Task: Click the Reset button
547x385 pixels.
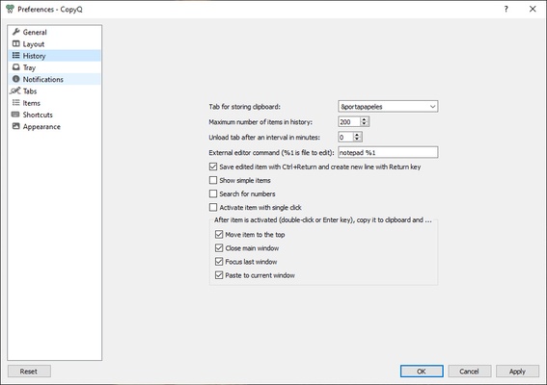Action: point(29,372)
